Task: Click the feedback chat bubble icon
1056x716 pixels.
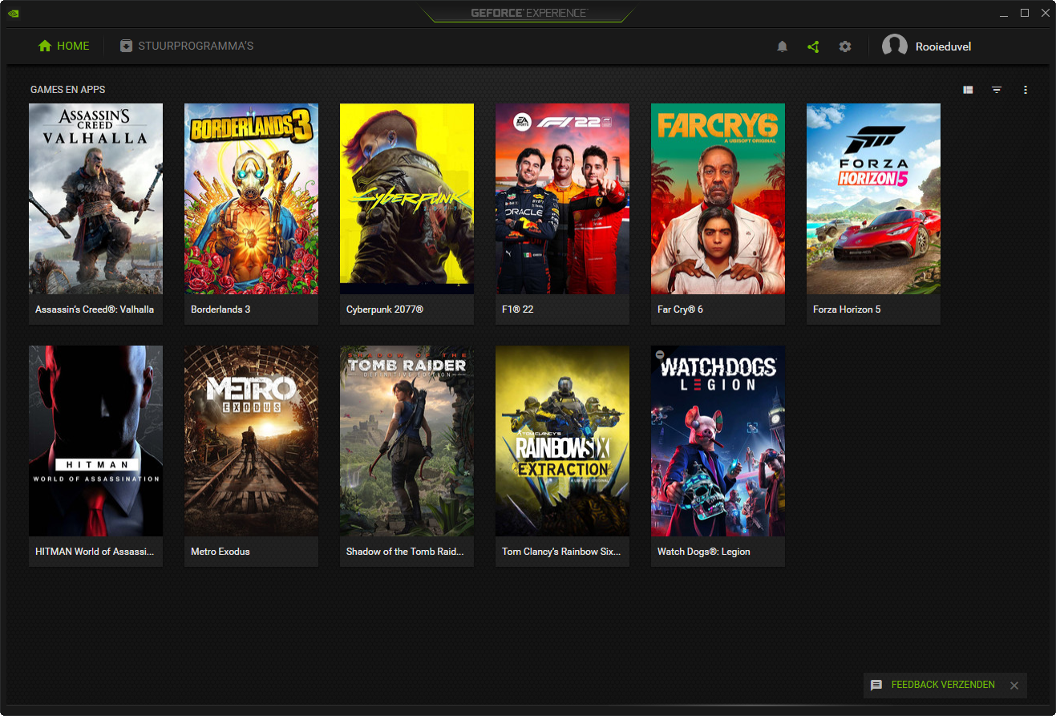Action: click(x=876, y=686)
